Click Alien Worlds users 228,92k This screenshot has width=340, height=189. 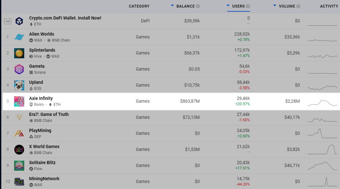242,34
